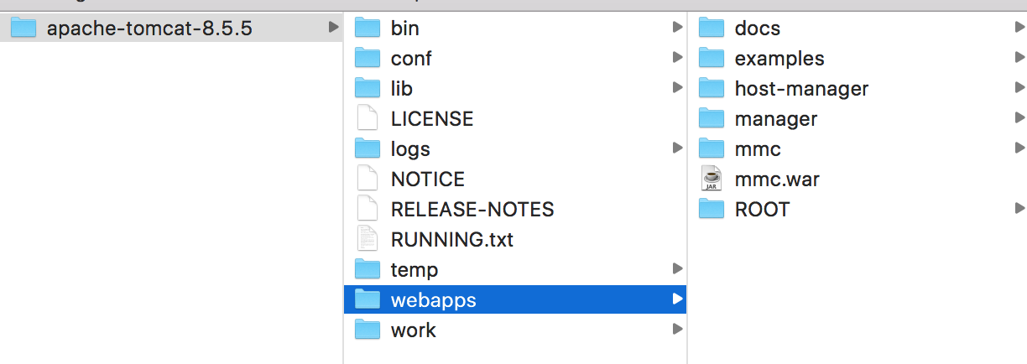Click the LICENSE file icon
Image resolution: width=1027 pixels, height=364 pixels.
point(368,118)
